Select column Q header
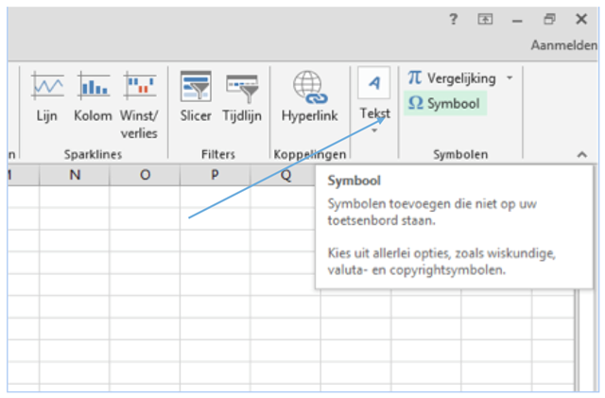The height and width of the screenshot is (398, 605). point(285,175)
